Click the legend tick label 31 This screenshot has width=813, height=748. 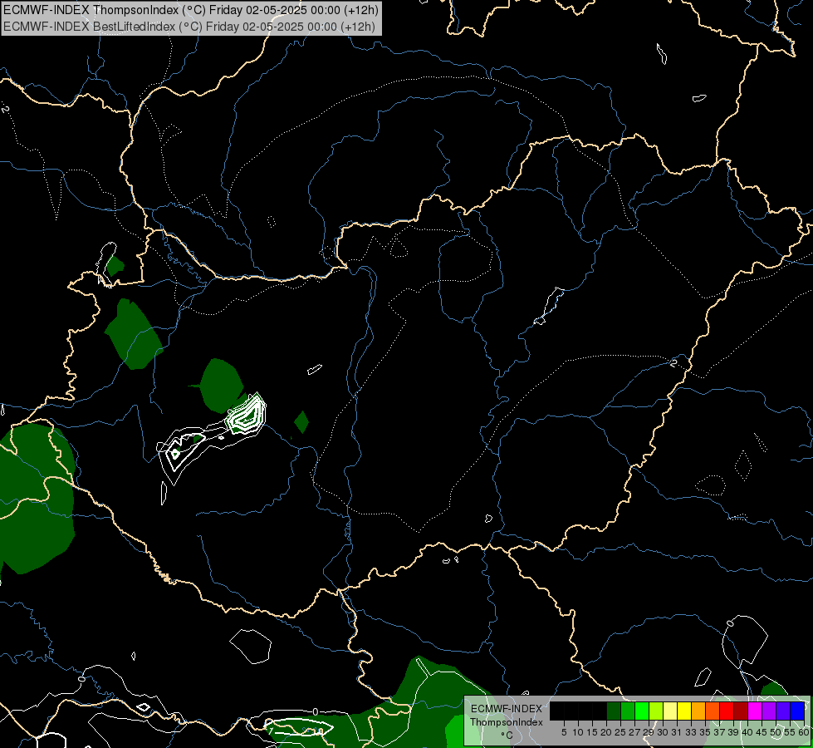click(x=677, y=732)
